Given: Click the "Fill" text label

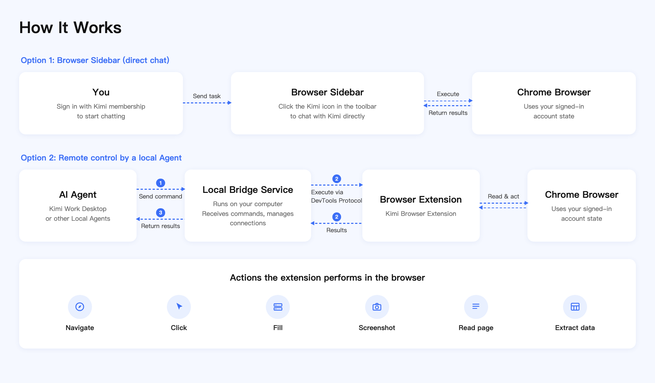Looking at the screenshot, I should [x=278, y=328].
